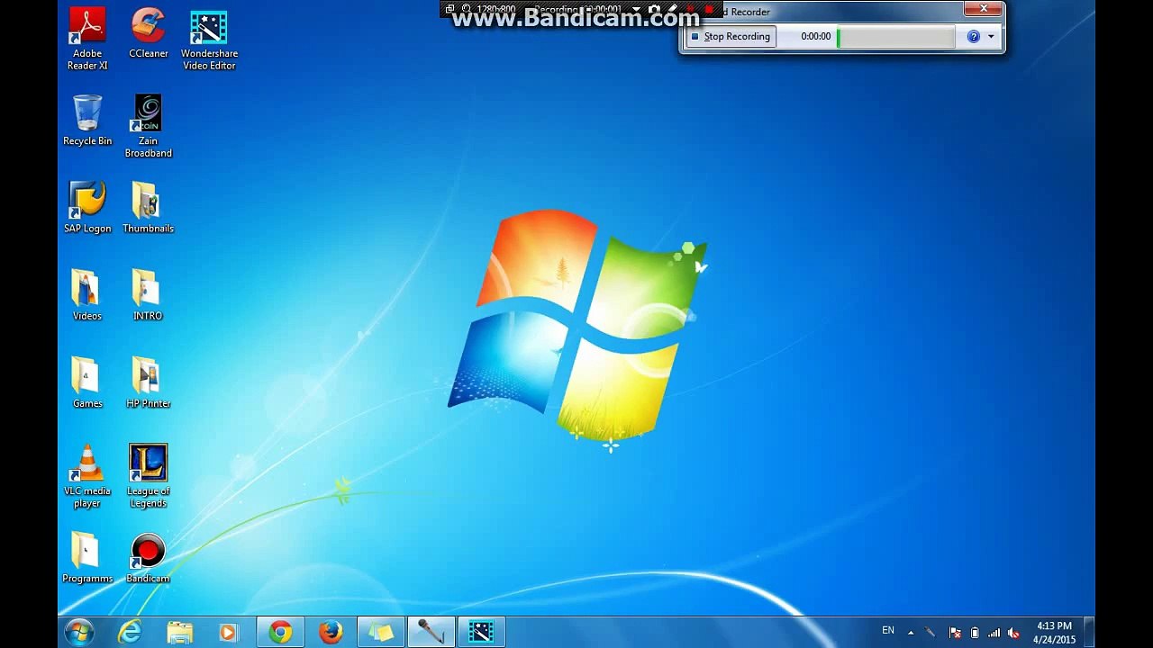Open the Adobe Reader XI desktop shortcut
The image size is (1153, 648).
[87, 40]
